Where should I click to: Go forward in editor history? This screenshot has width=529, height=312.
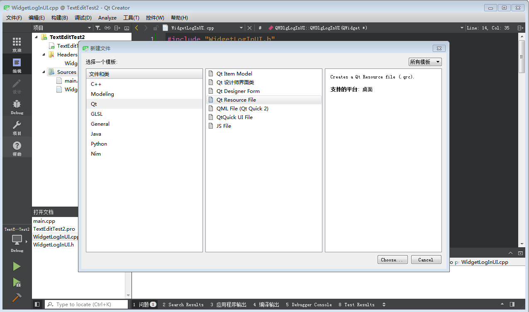click(x=146, y=28)
